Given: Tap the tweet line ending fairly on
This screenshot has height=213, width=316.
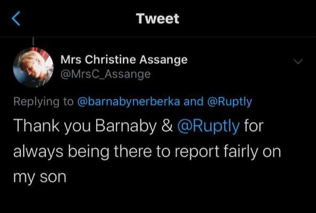Looking at the screenshot, I should pos(147,152).
